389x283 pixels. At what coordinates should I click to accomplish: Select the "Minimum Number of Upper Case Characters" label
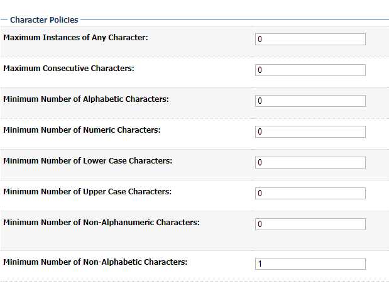[87, 192]
